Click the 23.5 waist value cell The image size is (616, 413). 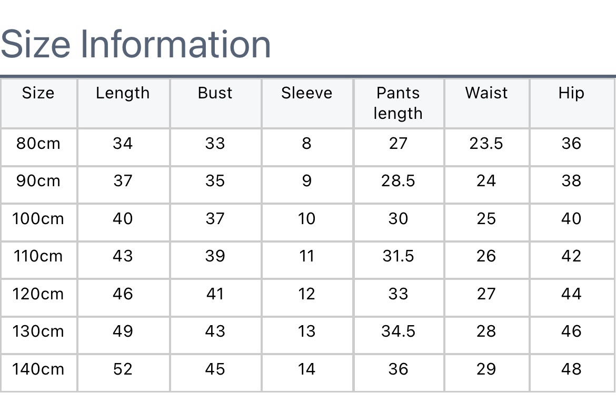pos(486,144)
